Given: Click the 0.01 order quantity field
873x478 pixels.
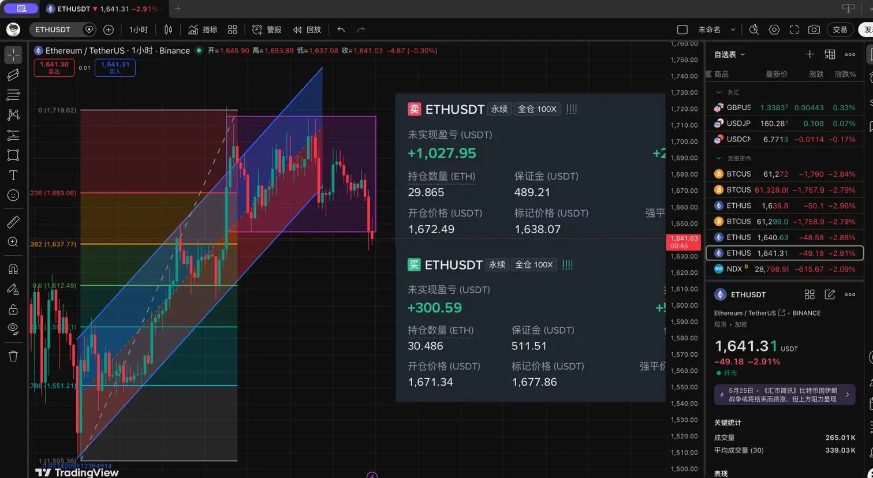Looking at the screenshot, I should pyautogui.click(x=85, y=68).
